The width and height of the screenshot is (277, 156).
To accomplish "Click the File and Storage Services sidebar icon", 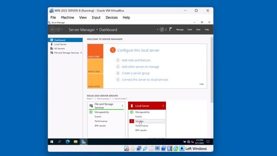I will pos(52,53).
